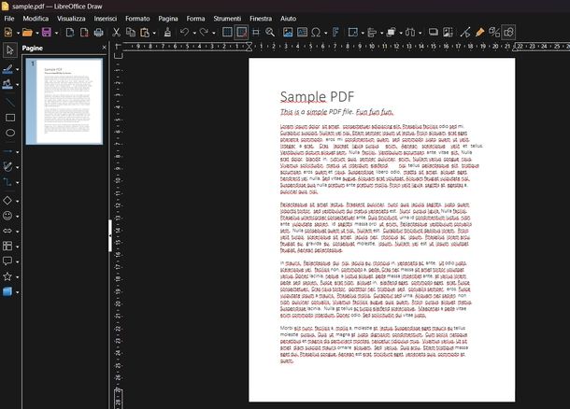The width and height of the screenshot is (570, 409).
Task: Toggle Glue Points mode
Action: point(480,33)
